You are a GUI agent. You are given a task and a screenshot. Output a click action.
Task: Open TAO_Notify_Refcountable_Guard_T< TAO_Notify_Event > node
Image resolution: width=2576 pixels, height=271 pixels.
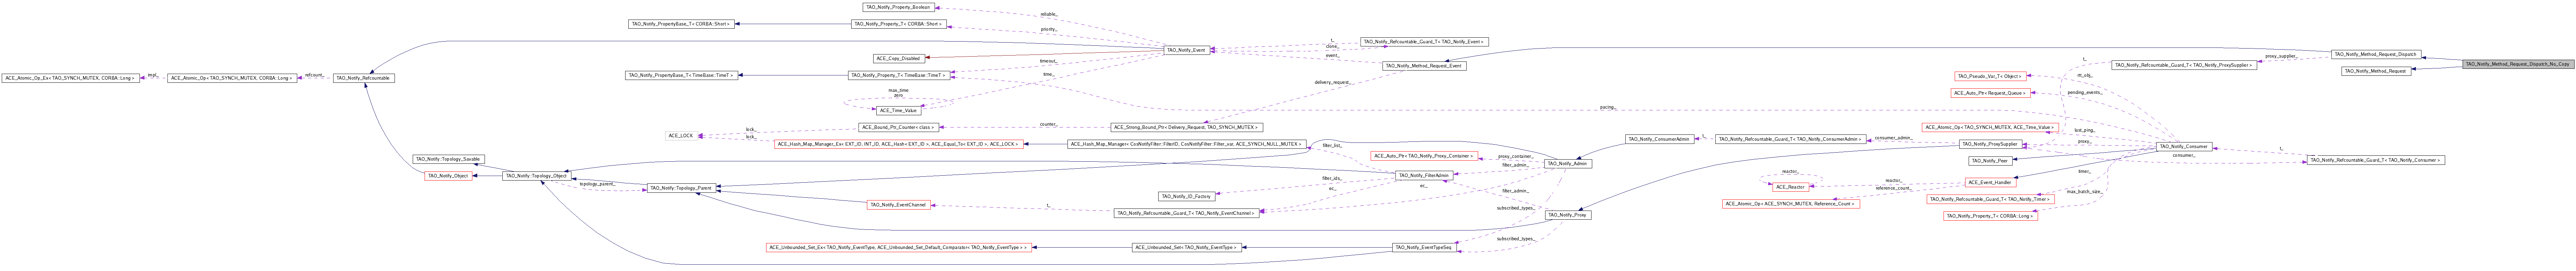coord(1424,42)
